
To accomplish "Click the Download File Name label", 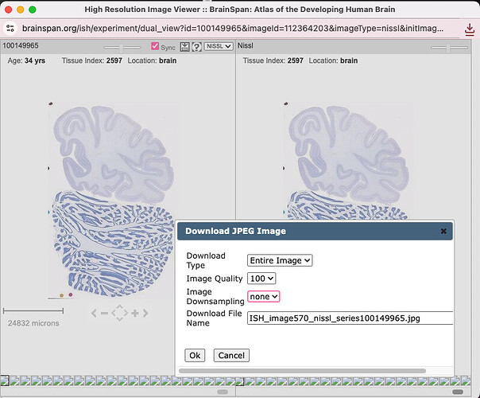I will point(214,318).
